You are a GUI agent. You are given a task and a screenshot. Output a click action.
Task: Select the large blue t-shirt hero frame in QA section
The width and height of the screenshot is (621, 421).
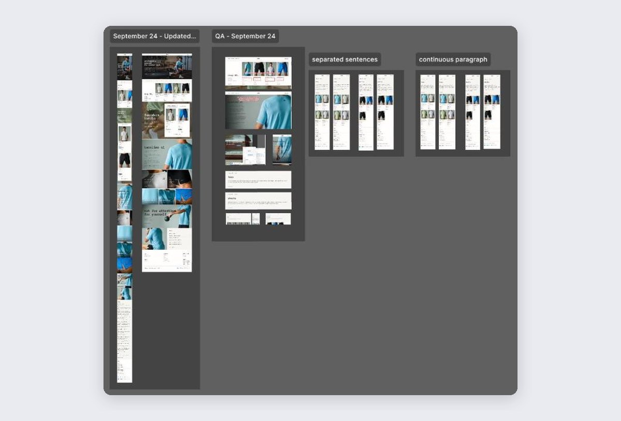(x=258, y=111)
